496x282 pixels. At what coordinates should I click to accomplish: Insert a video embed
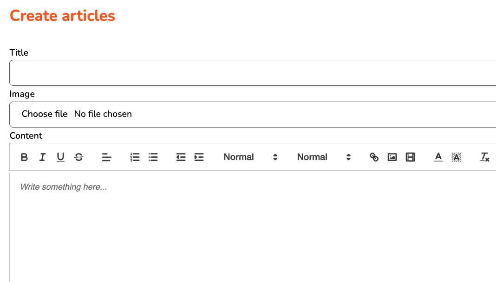(x=410, y=157)
